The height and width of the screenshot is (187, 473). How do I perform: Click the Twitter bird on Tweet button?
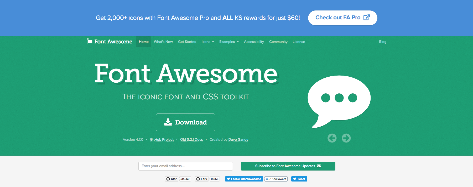[x=295, y=179]
